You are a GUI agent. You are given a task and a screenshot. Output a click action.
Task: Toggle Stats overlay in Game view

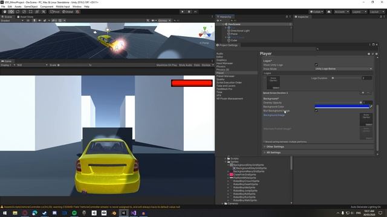(197, 65)
